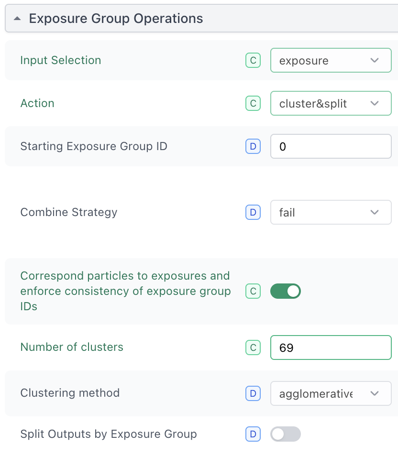Disable correspond particles to exposures toggle

pyautogui.click(x=286, y=291)
